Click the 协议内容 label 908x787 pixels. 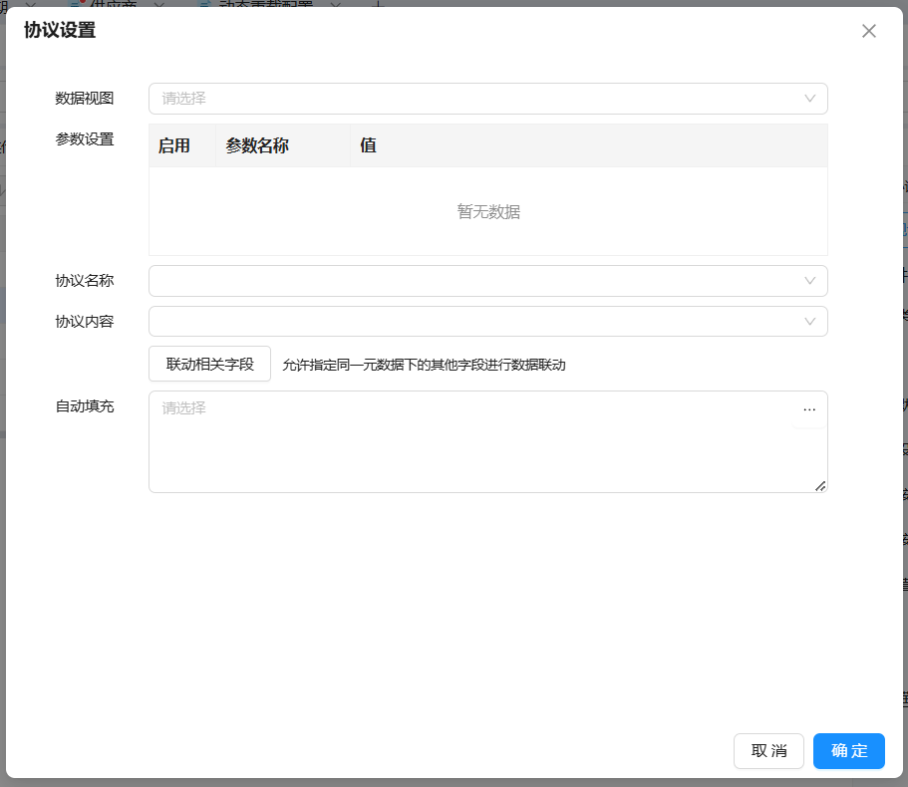coord(85,321)
